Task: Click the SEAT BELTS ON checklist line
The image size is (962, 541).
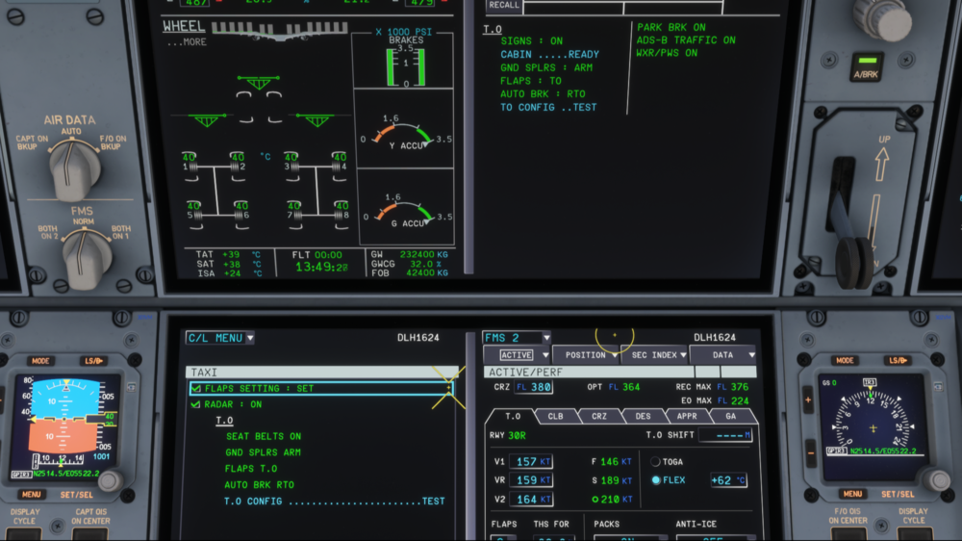Action: click(x=264, y=437)
